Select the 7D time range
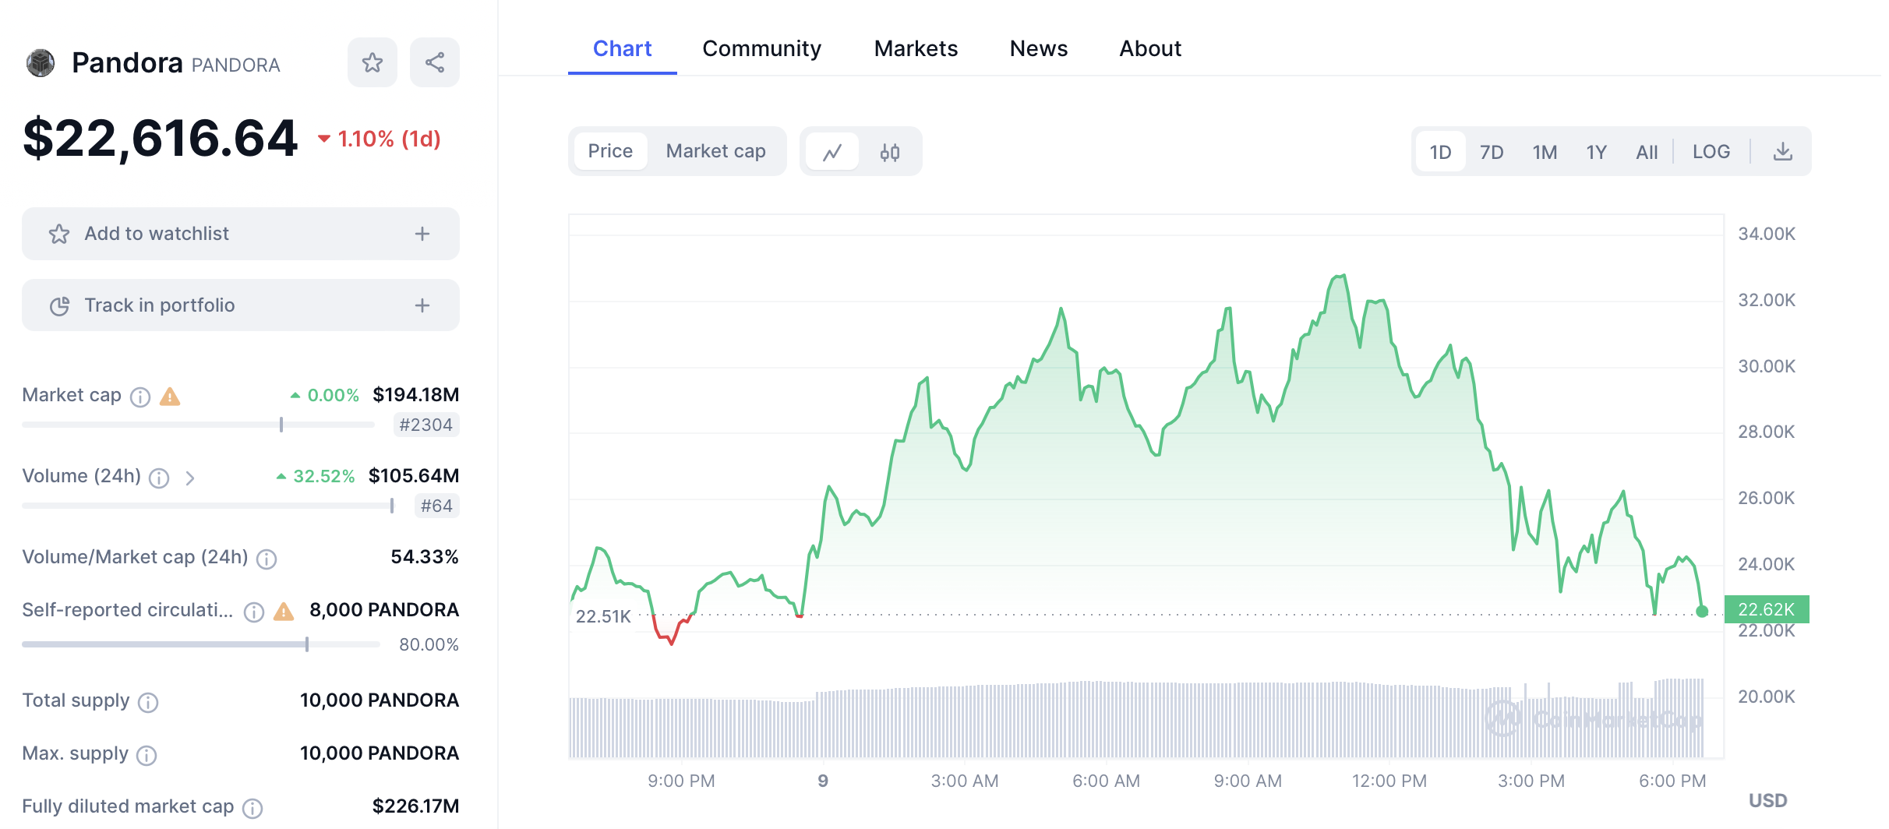1889x829 pixels. 1491,152
